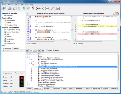Click the fast-forward analysis button
The height and width of the screenshot is (94, 121).
pos(42,9)
